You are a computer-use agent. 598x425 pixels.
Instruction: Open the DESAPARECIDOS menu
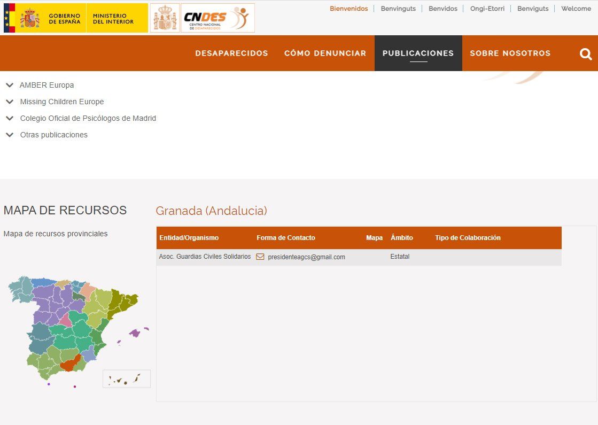pyautogui.click(x=231, y=53)
